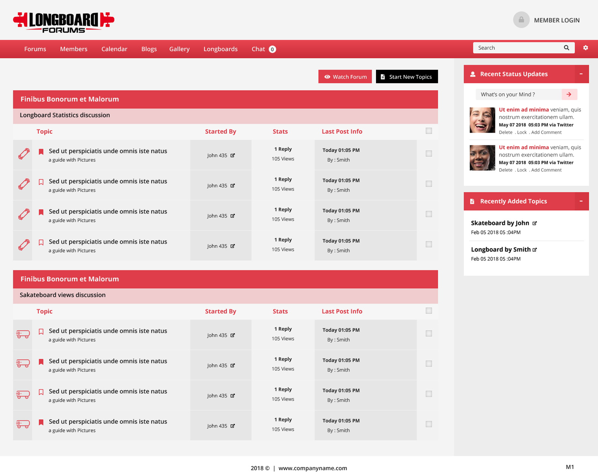This screenshot has height=475, width=598.
Task: Open the Gallery section
Action: point(179,49)
